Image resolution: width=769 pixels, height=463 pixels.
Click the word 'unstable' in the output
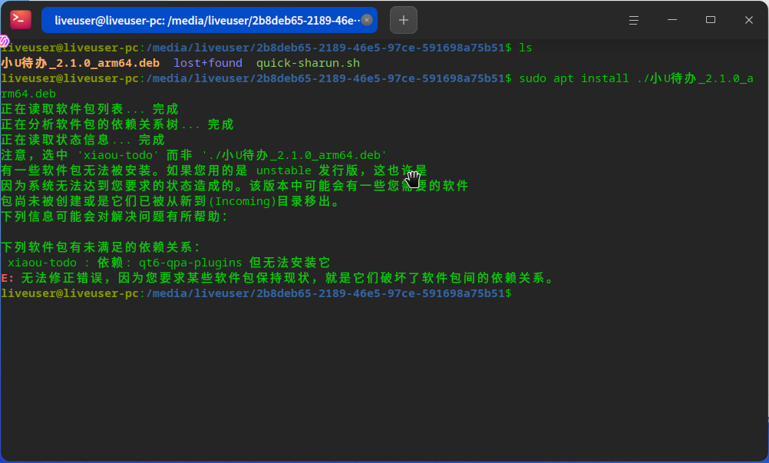click(284, 170)
